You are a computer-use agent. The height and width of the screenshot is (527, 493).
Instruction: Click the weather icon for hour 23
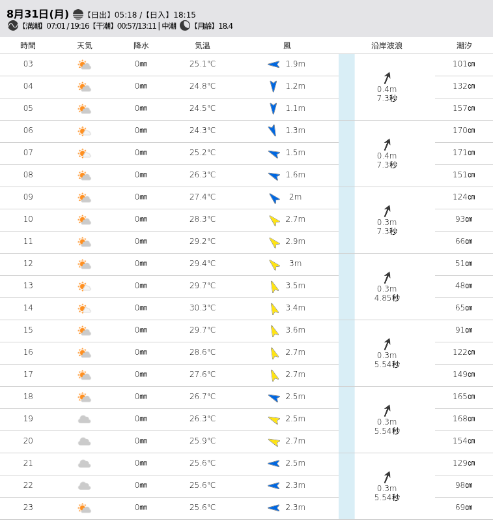coord(84,508)
